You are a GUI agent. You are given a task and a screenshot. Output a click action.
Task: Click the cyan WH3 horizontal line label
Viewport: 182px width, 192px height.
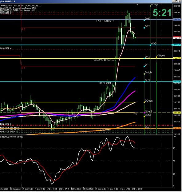154,44
